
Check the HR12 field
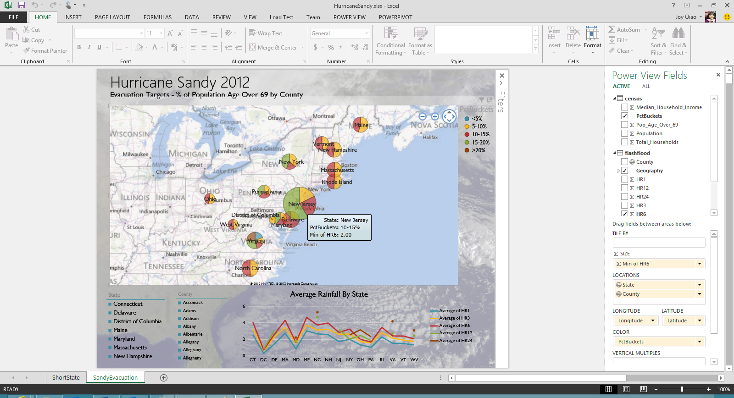(624, 188)
